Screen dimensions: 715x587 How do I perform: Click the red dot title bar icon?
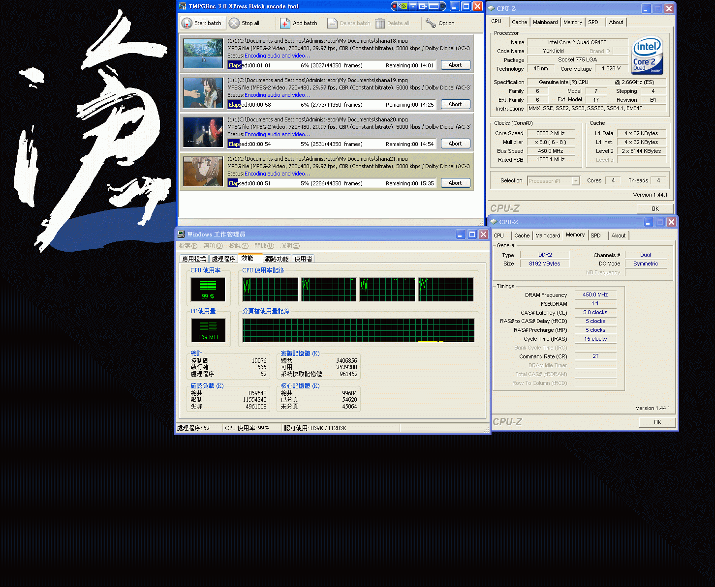394,6
